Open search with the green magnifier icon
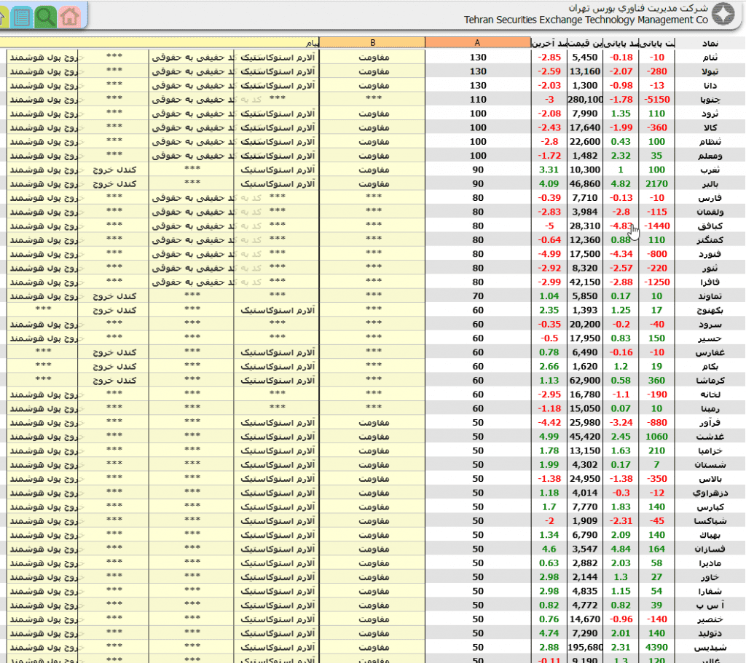 tap(46, 15)
